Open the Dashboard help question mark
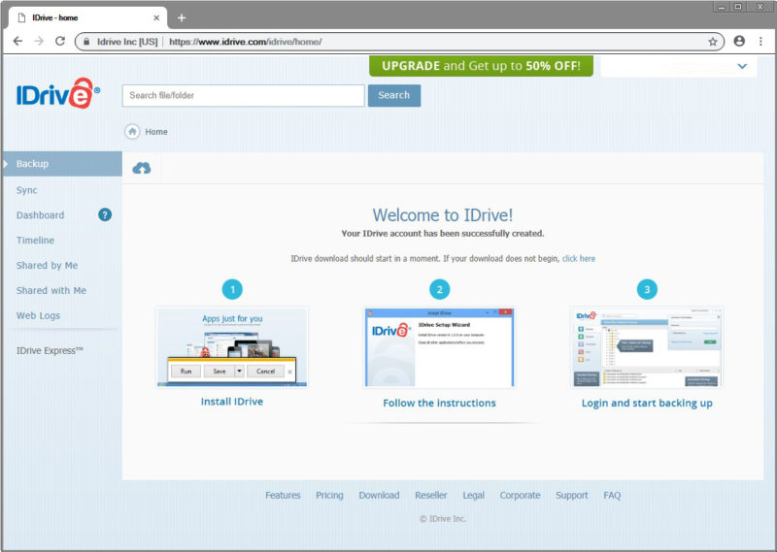This screenshot has width=777, height=552. 105,214
